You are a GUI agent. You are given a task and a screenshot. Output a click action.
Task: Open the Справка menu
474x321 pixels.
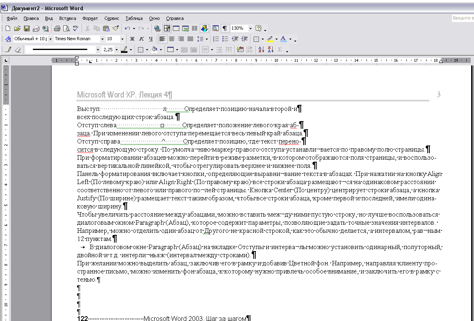pyautogui.click(x=175, y=18)
